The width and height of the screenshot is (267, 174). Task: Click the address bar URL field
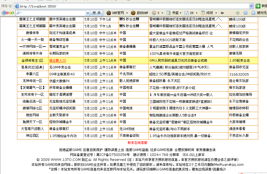click(x=132, y=6)
